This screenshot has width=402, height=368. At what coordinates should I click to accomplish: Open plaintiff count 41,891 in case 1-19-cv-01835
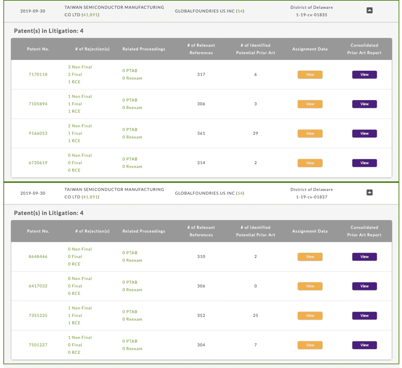point(90,15)
